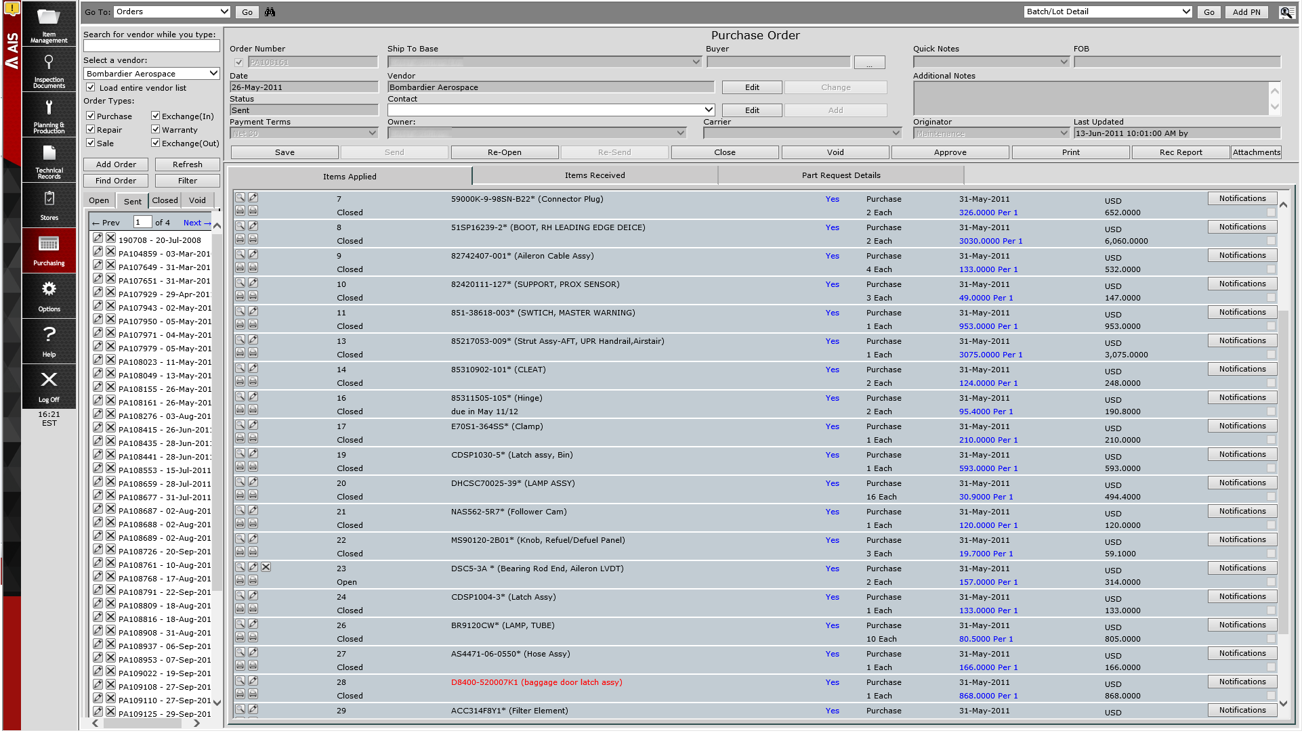
Task: Open the Stores module
Action: (x=49, y=206)
